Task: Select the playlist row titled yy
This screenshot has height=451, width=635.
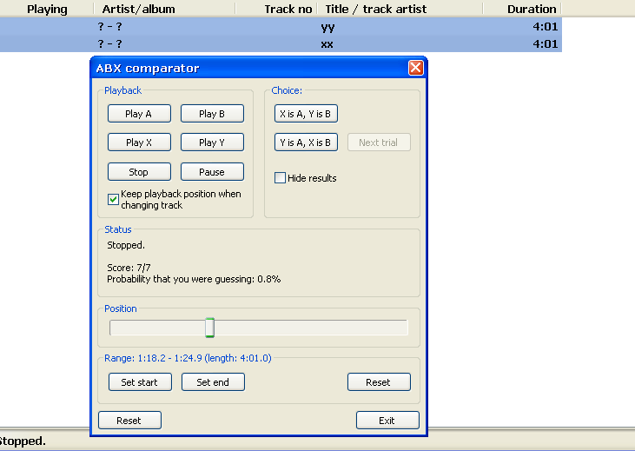Action: pyautogui.click(x=281, y=27)
